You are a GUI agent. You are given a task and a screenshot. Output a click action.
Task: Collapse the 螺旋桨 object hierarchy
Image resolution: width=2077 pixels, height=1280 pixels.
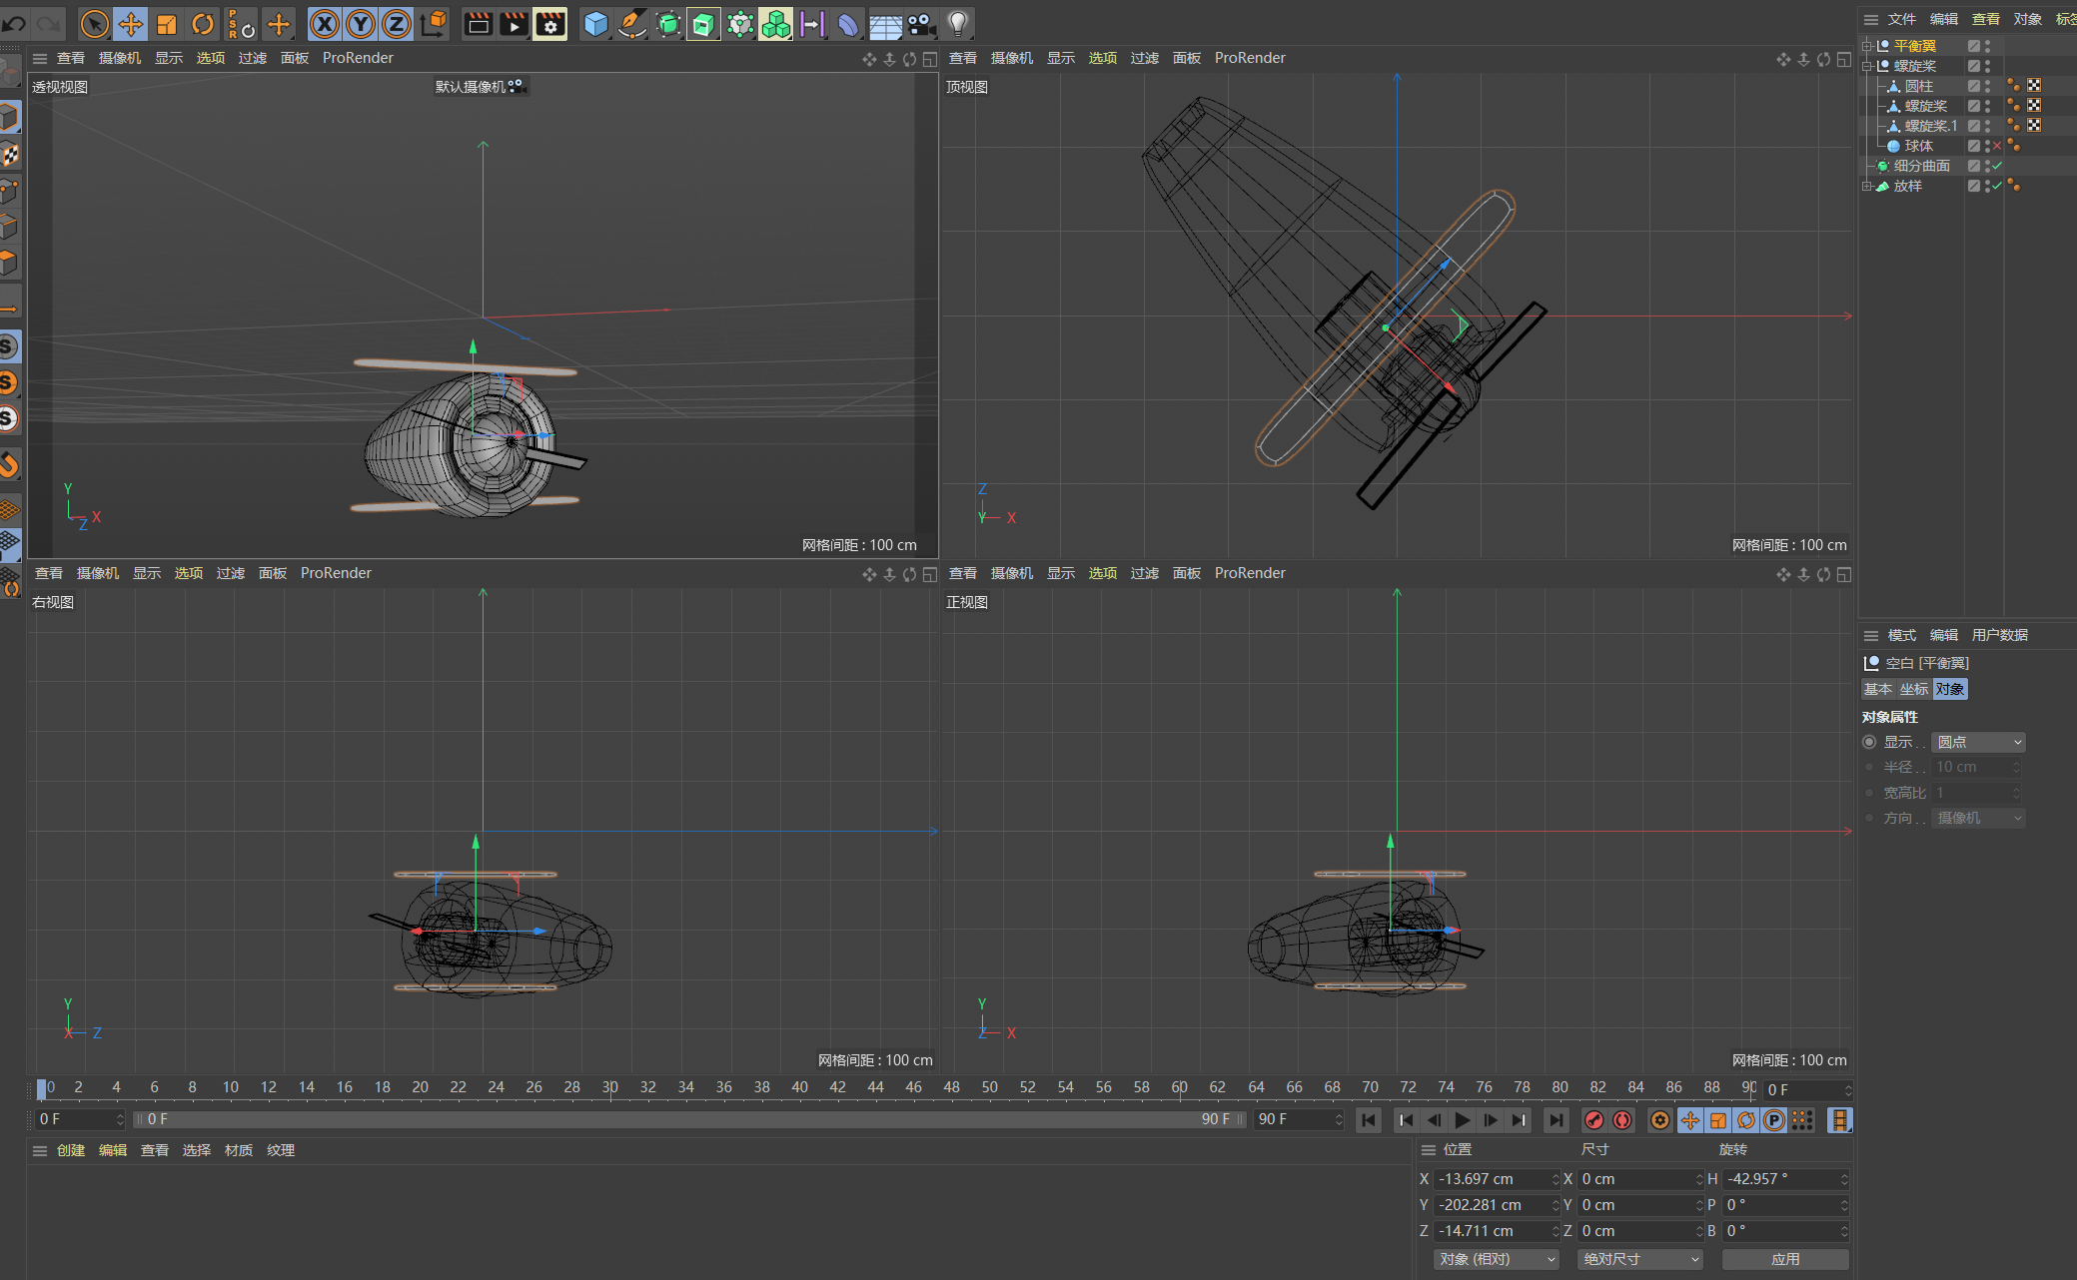[x=1867, y=66]
